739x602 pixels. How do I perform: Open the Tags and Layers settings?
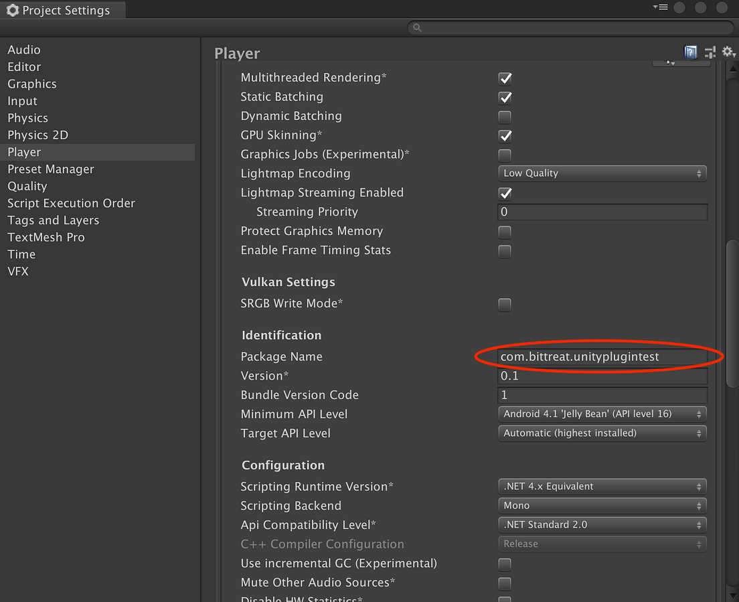(53, 220)
